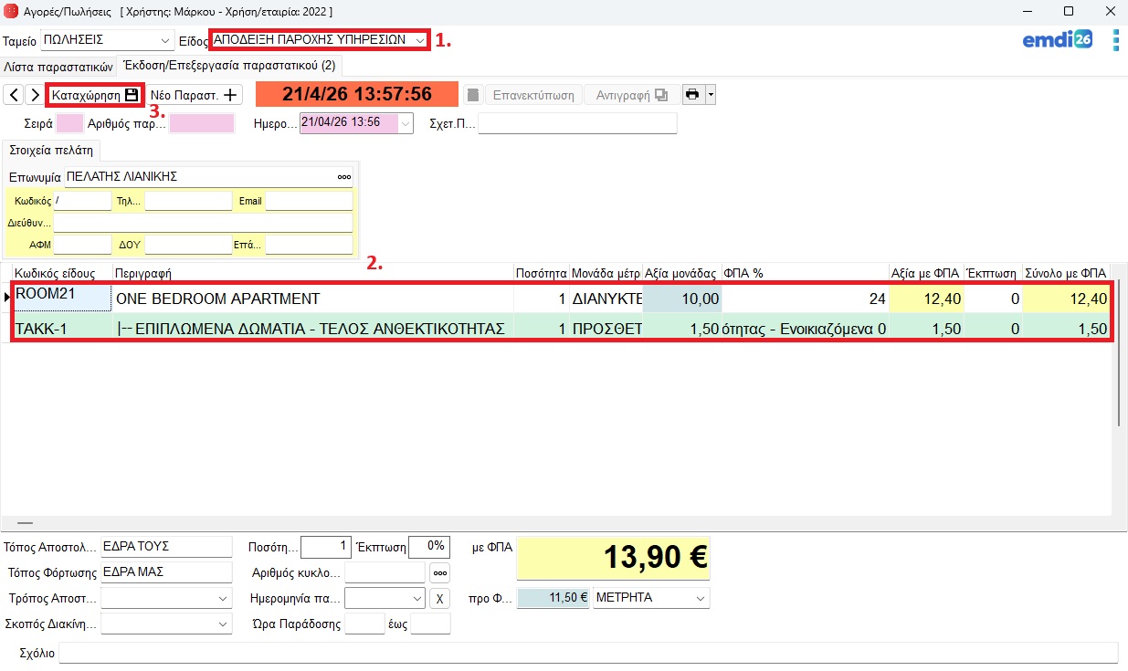Switch to Λίστα παραστατικών tab
This screenshot has height=671, width=1128.
pyautogui.click(x=58, y=66)
